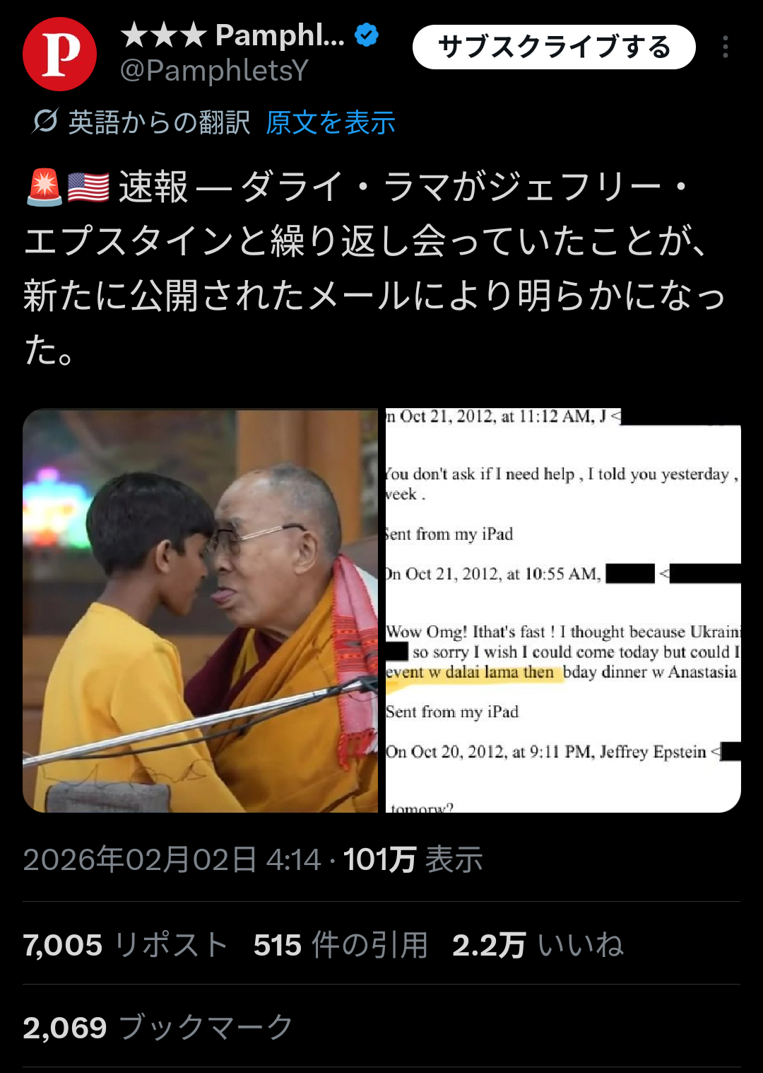View the 7,005 リポスト list
Screen dimensions: 763x1073
[125, 944]
